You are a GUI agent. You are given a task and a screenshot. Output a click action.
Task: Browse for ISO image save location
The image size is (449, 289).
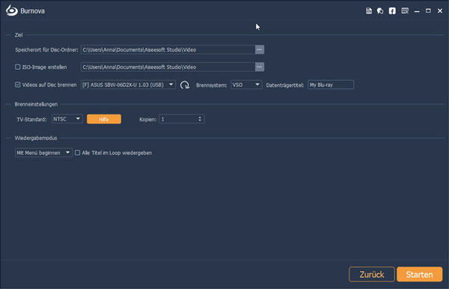coord(260,67)
